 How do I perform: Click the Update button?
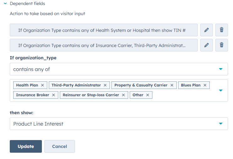pyautogui.click(x=26, y=146)
